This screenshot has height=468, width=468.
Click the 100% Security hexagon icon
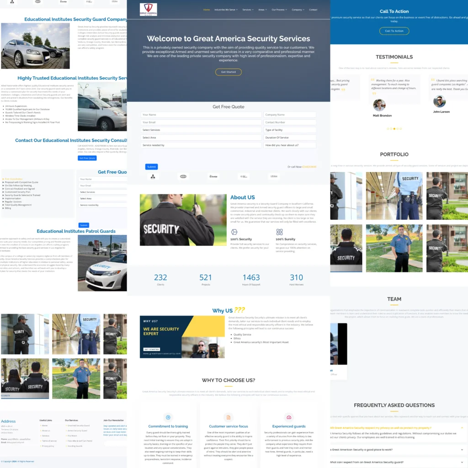click(x=234, y=232)
